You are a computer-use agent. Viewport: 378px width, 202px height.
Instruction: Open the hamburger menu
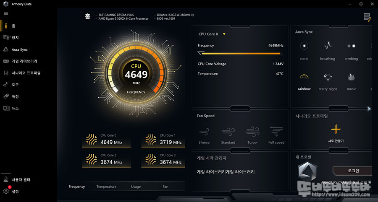[x=6, y=14]
